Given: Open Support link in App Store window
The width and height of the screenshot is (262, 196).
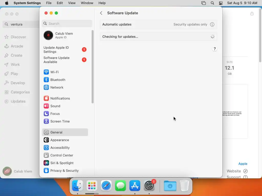Looking at the screenshot, I should tap(237, 177).
